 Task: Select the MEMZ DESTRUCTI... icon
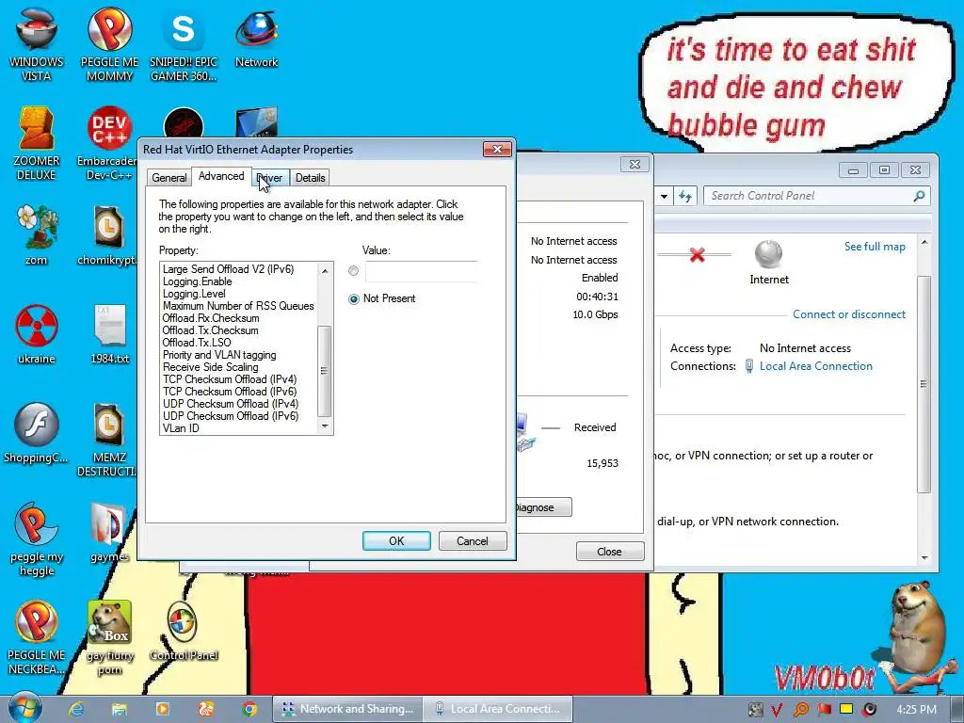coord(109,439)
